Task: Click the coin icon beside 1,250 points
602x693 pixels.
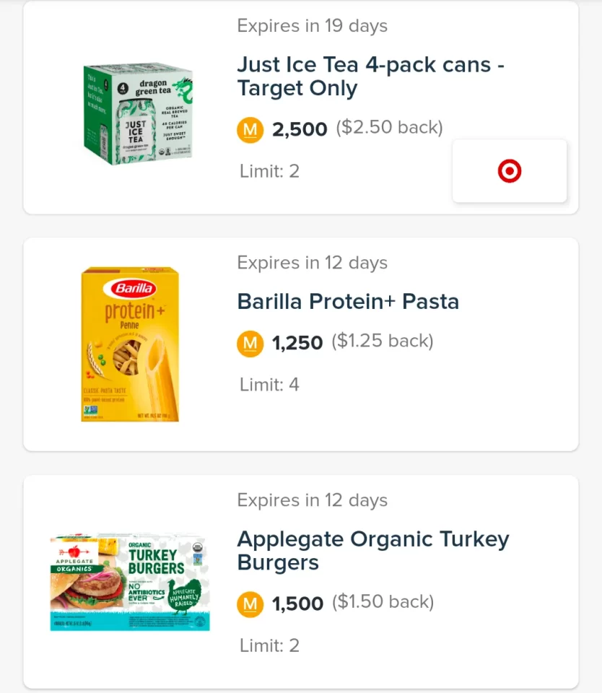Action: point(250,343)
